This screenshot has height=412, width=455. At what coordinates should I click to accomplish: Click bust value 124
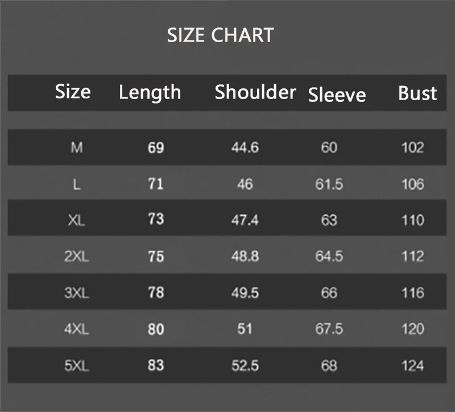pyautogui.click(x=413, y=365)
